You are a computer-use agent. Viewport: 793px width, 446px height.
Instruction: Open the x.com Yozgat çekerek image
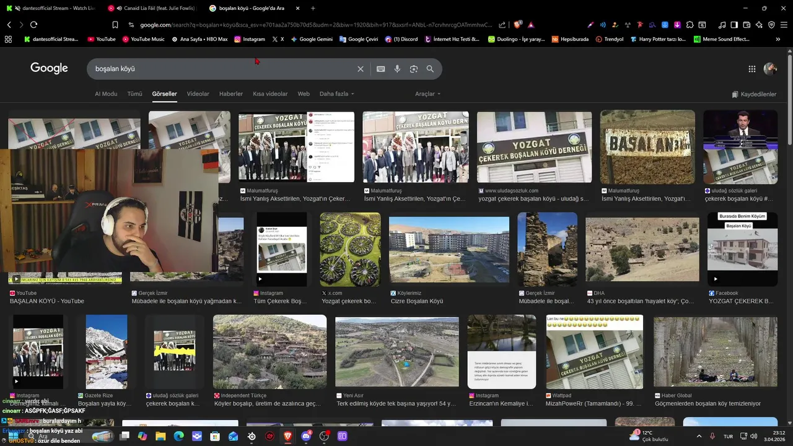350,250
